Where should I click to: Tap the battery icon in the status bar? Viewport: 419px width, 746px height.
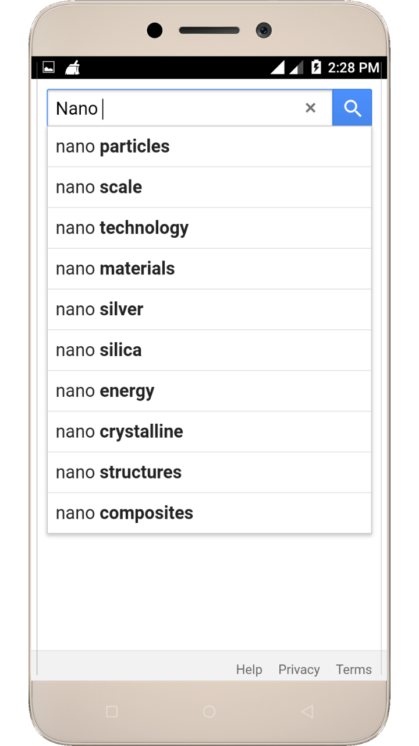pyautogui.click(x=316, y=68)
